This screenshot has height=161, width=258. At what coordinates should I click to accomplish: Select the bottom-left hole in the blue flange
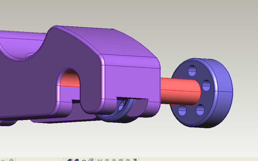pos(182,110)
